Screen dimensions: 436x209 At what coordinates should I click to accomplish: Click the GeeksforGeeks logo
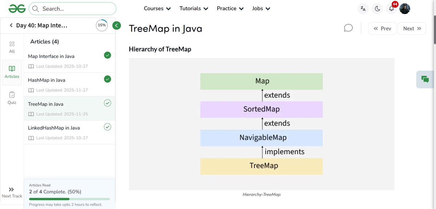click(x=17, y=8)
